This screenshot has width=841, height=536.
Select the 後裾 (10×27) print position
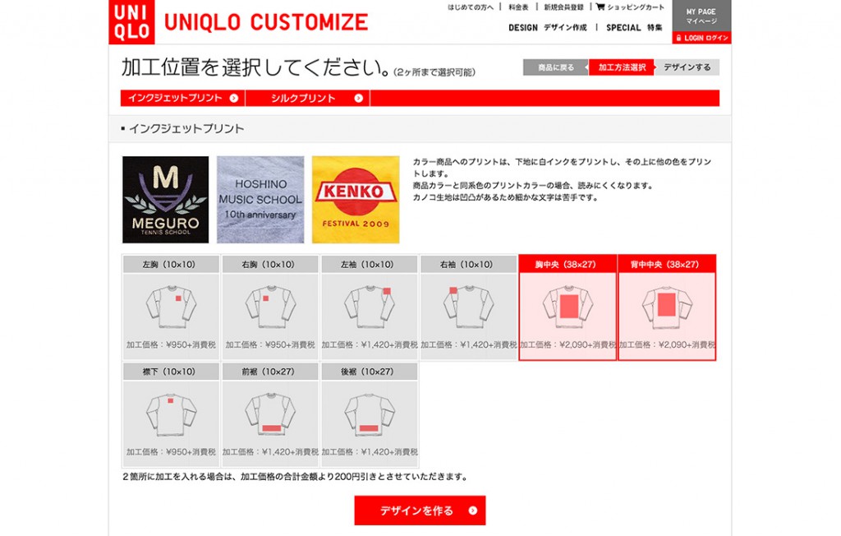tap(369, 414)
